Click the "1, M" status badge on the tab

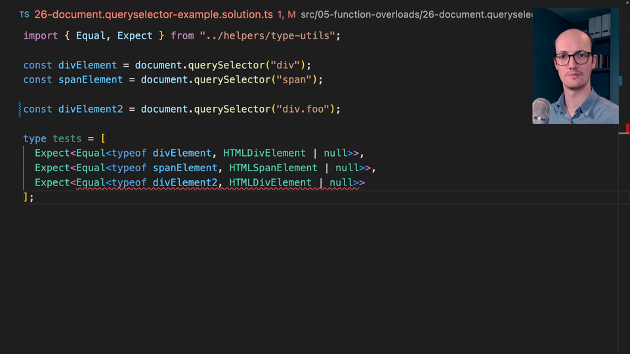286,14
